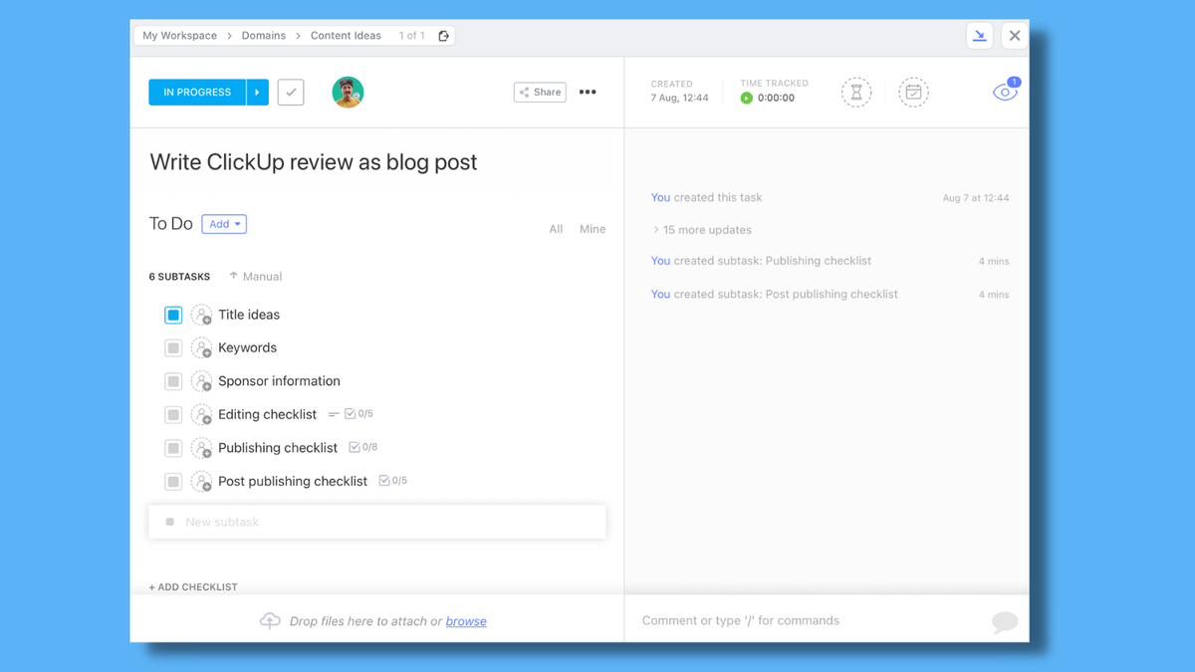Assign a user to Editing checklist
The width and height of the screenshot is (1195, 672).
[201, 414]
